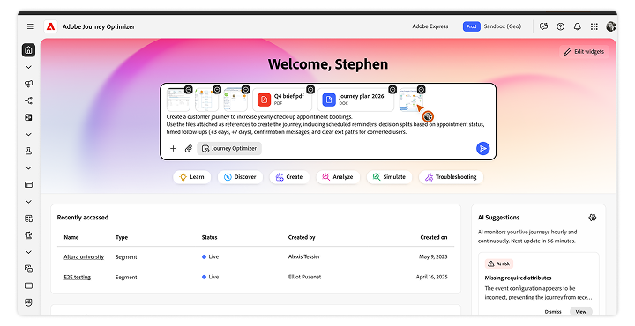Open the journeys node-graph sidebar icon
635x326 pixels.
tap(28, 100)
